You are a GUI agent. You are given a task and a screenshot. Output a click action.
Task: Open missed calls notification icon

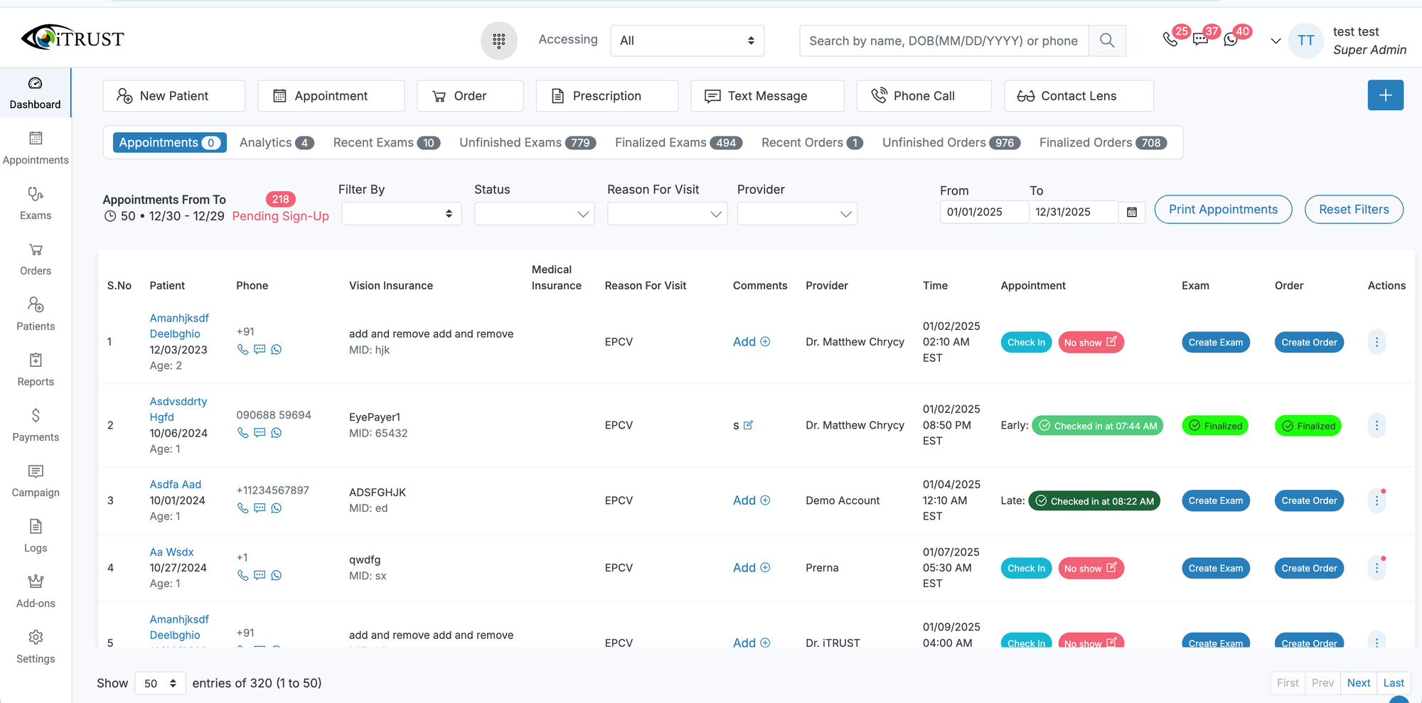[x=1170, y=40]
